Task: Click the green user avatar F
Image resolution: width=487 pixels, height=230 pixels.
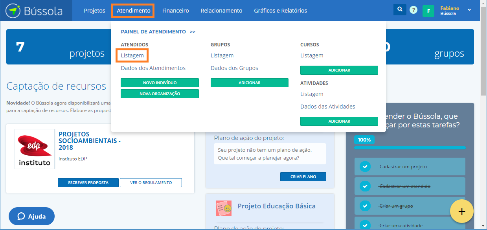Action: pos(428,11)
